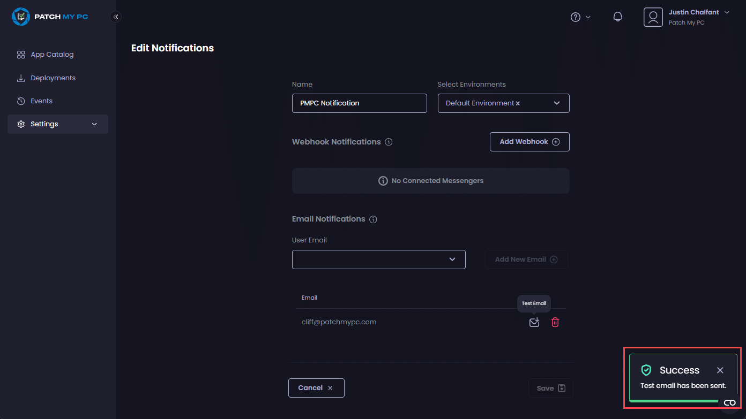This screenshot has width=746, height=419.
Task: Delete the cliff@patchmypc.com email entry
Action: (x=555, y=322)
